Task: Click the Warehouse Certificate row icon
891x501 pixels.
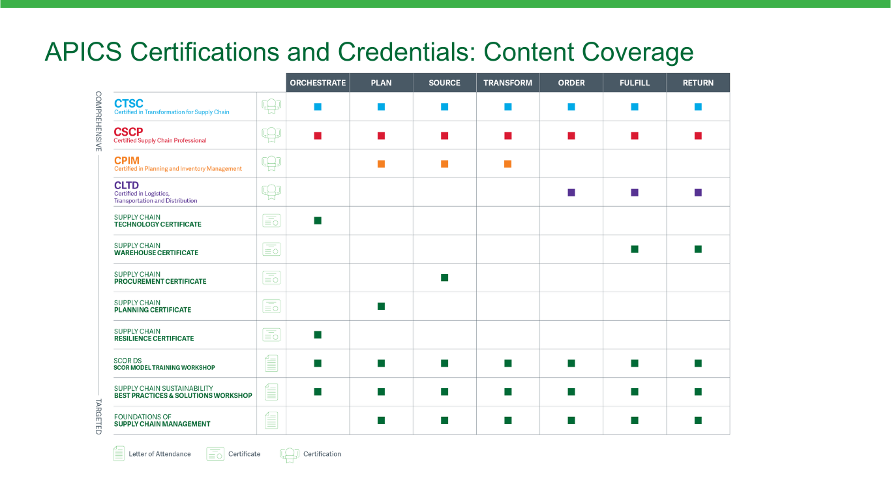Action: 271,249
